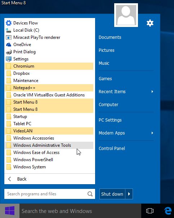Click the Dropbox folder icon
Image resolution: width=174 pixels, height=218 pixels.
click(x=9, y=73)
